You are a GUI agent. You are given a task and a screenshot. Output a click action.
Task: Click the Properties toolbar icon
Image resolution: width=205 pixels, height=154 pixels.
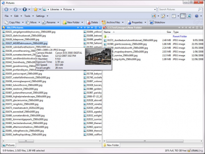point(129,23)
